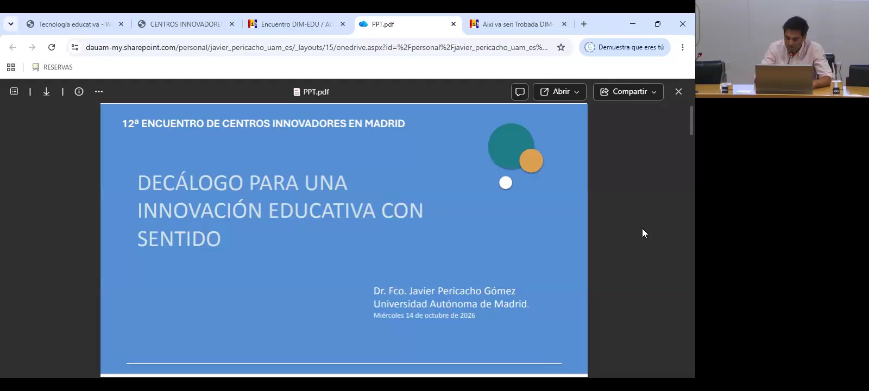This screenshot has height=391, width=869.
Task: Switch to the CENTROS INNOVADORES tab
Action: point(186,24)
